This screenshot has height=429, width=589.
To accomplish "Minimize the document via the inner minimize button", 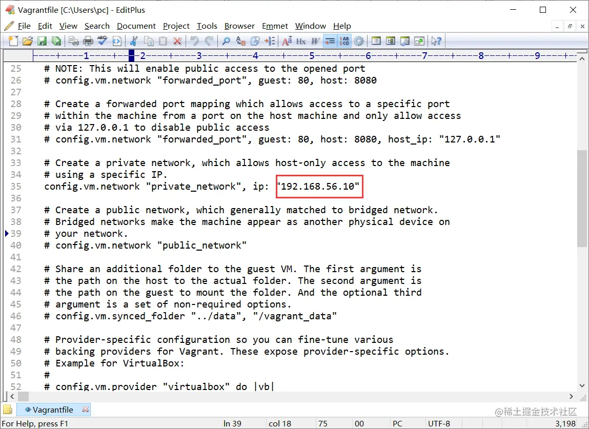I will [557, 26].
